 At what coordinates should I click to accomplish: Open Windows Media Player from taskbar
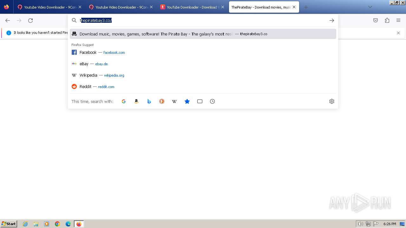[47, 224]
